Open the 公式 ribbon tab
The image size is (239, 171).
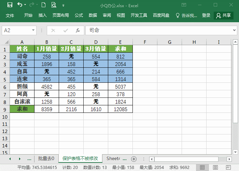click(79, 15)
